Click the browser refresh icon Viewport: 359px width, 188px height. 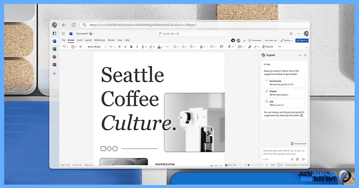(x=73, y=25)
